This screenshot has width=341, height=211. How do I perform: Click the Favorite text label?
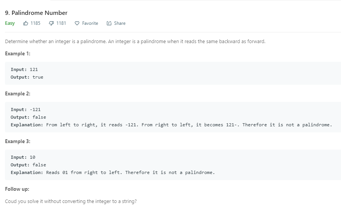coord(90,23)
